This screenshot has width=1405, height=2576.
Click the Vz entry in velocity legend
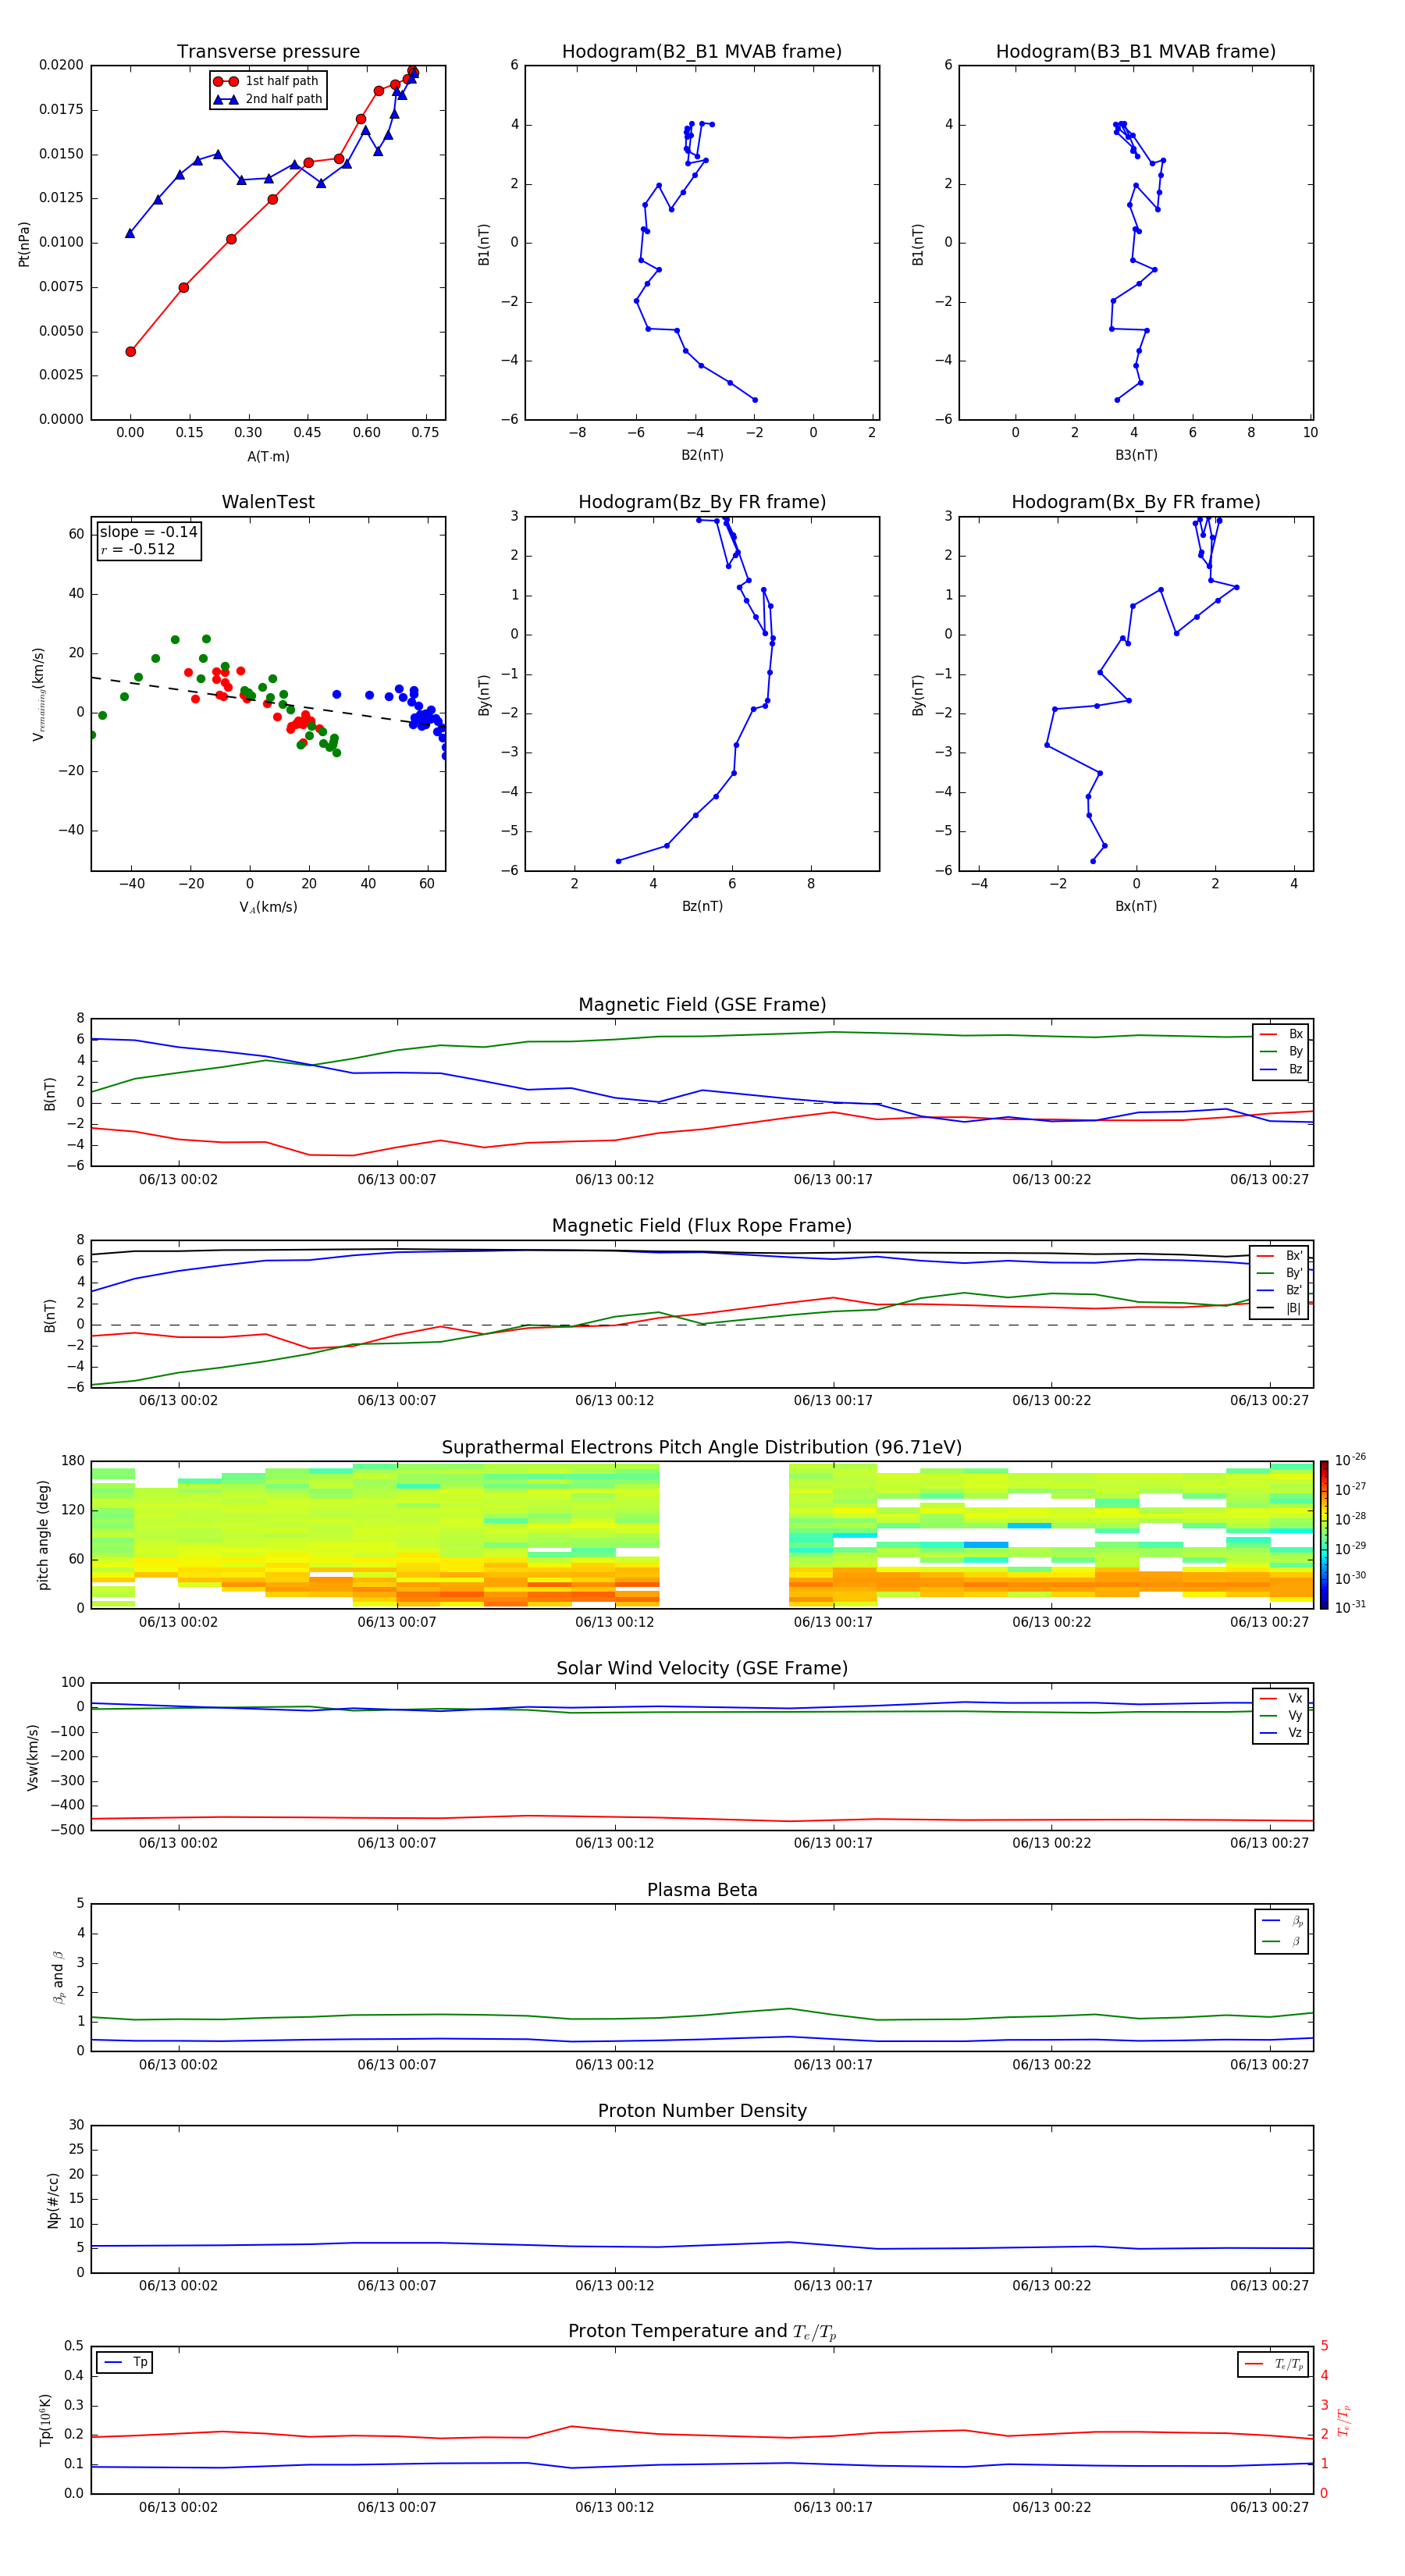(x=1281, y=1733)
